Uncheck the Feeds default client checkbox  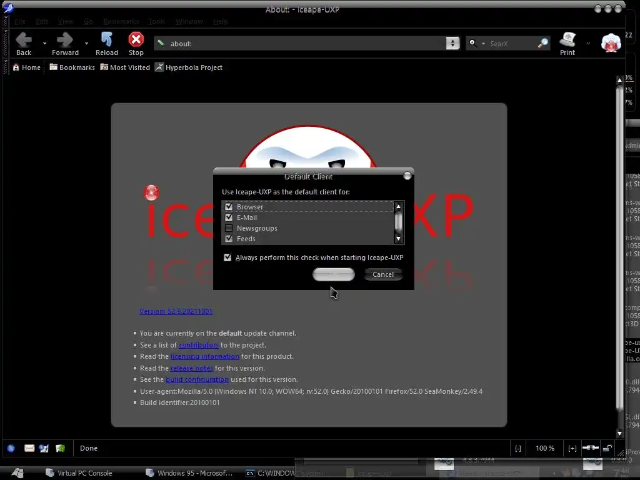coord(229,239)
